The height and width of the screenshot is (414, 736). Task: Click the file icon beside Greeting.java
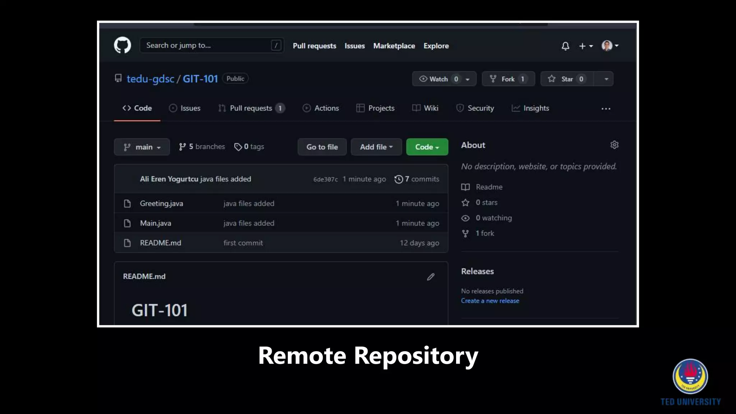tap(127, 203)
